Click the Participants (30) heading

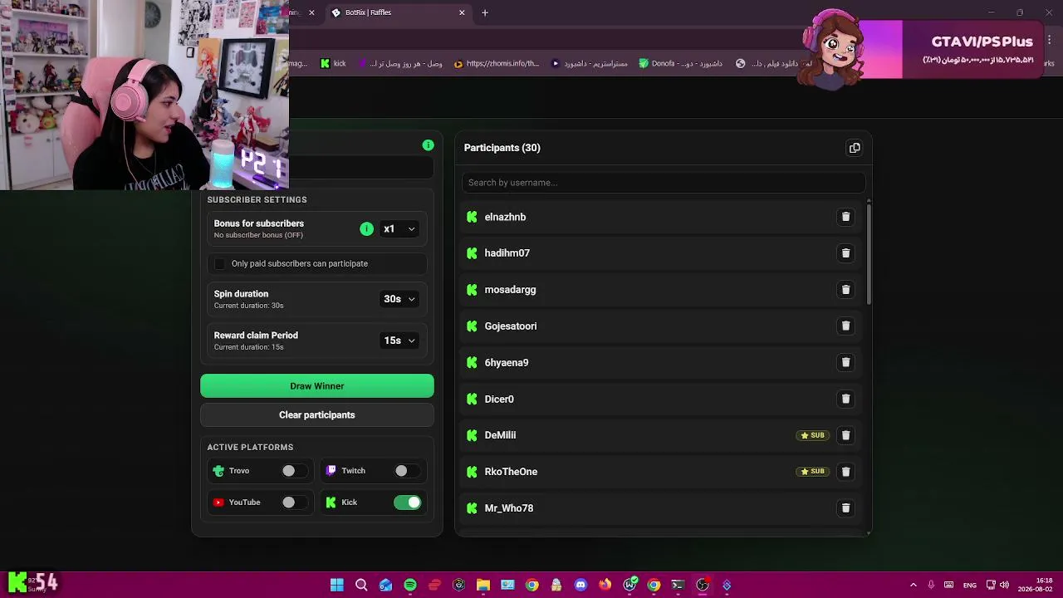pyautogui.click(x=502, y=148)
